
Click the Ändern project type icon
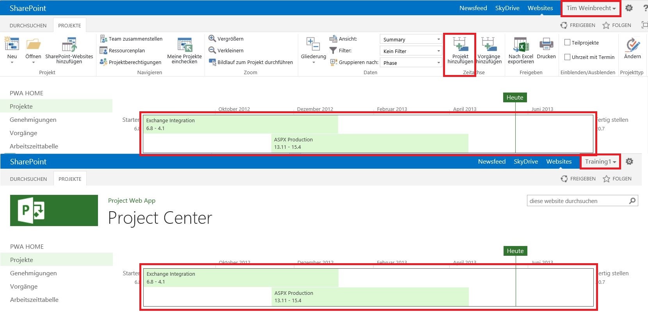(632, 45)
